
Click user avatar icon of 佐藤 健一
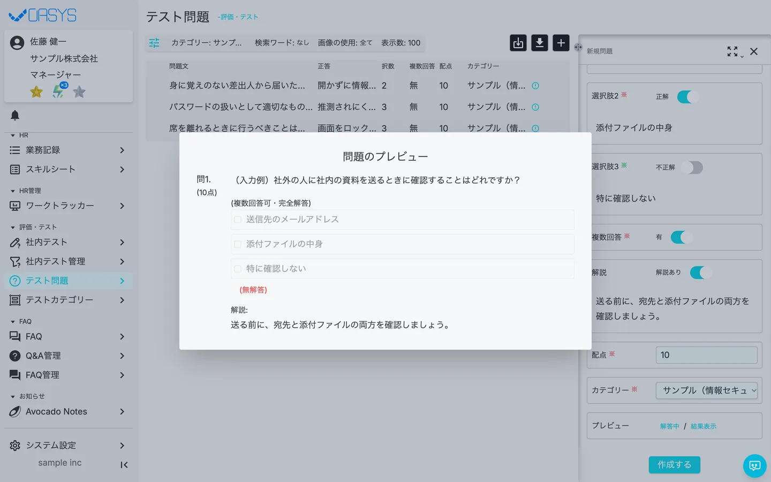pyautogui.click(x=17, y=43)
